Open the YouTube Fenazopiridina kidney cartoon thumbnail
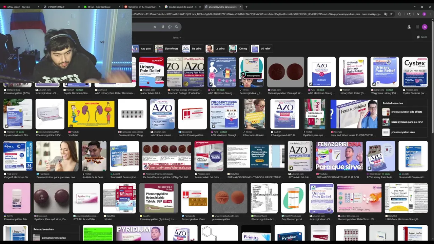The image size is (434, 244). pyautogui.click(x=91, y=114)
